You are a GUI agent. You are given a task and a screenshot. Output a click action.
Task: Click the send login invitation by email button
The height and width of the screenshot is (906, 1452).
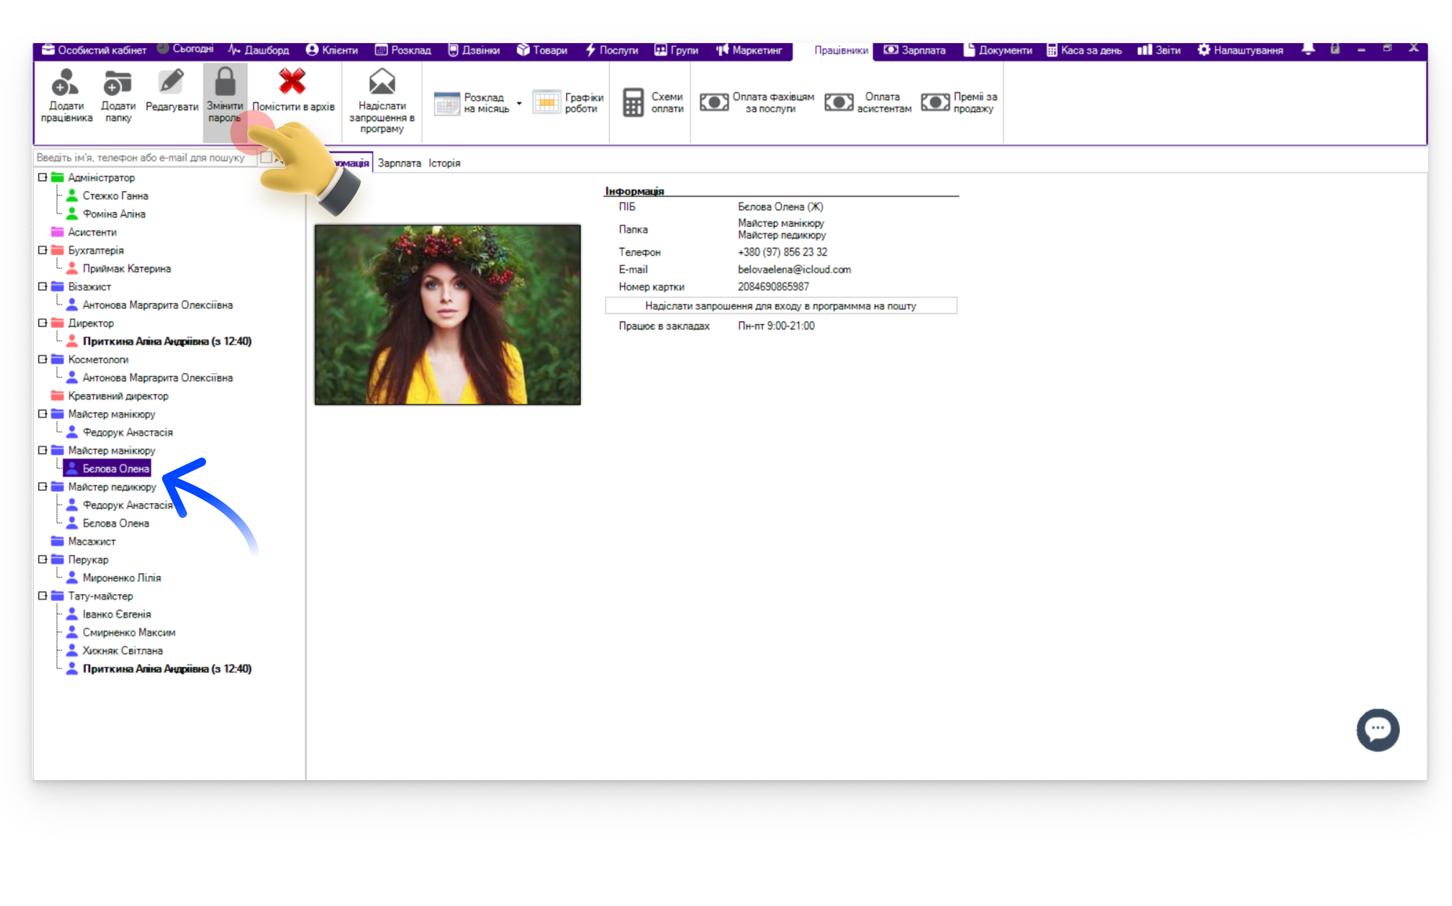[x=780, y=306]
